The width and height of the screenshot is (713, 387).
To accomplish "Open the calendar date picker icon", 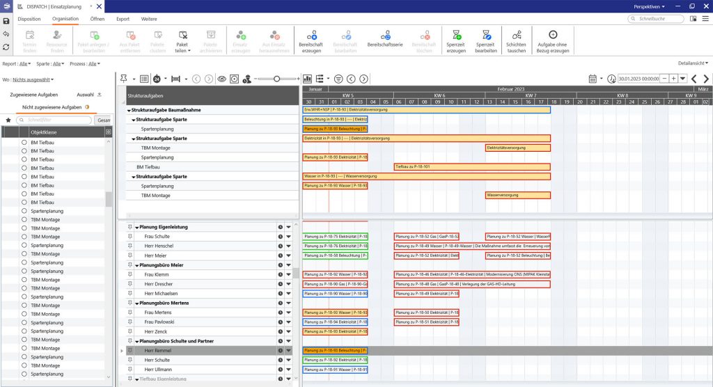I will pyautogui.click(x=592, y=79).
